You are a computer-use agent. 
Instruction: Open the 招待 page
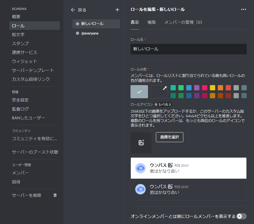[34, 182]
